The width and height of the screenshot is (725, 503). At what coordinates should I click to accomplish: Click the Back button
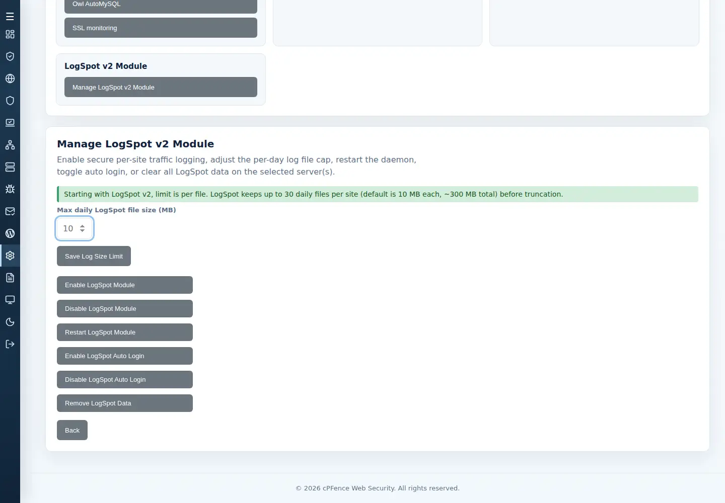(x=72, y=430)
